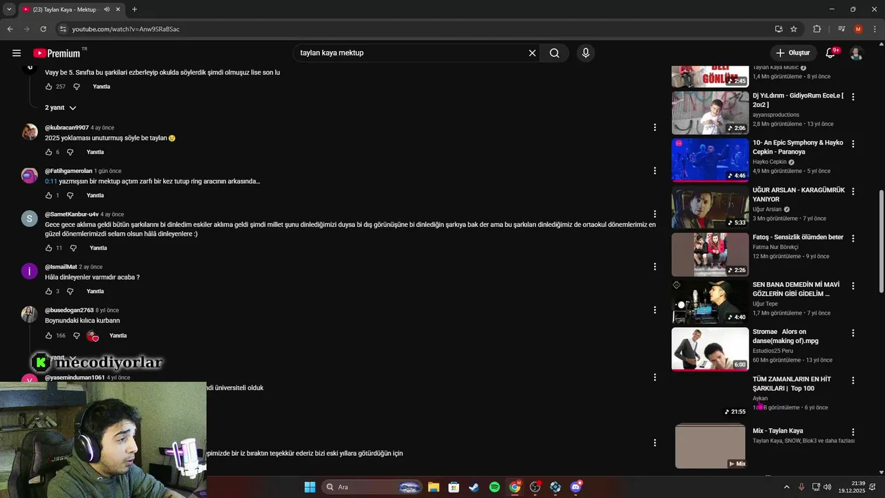Image resolution: width=885 pixels, height=498 pixels.
Task: Start voice search with microphone icon
Action: [586, 53]
